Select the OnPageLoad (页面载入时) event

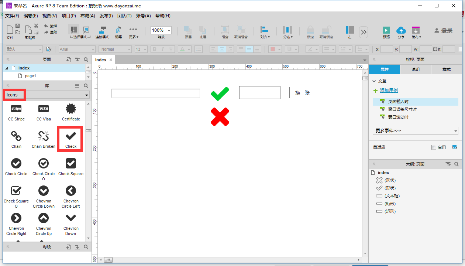416,102
